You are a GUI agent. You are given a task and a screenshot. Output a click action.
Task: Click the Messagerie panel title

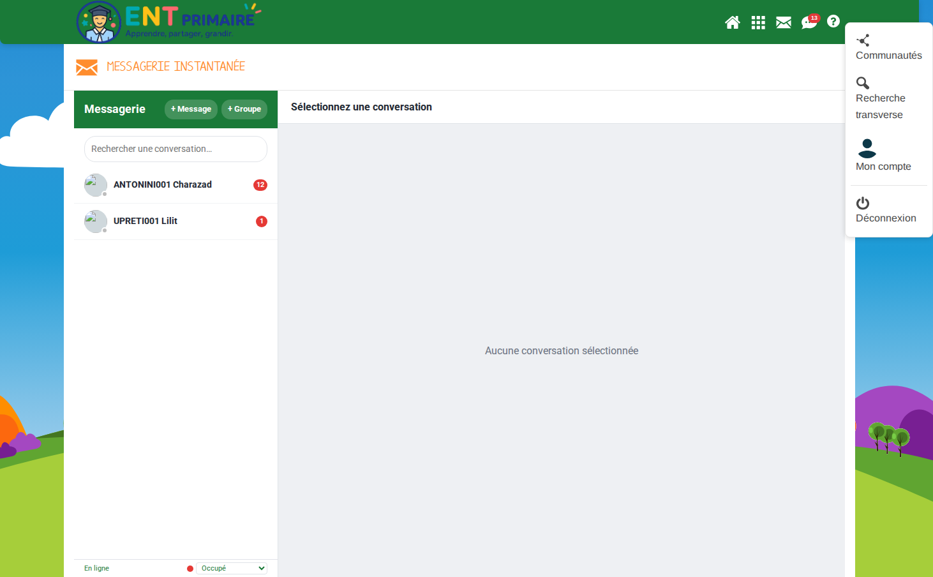point(115,109)
